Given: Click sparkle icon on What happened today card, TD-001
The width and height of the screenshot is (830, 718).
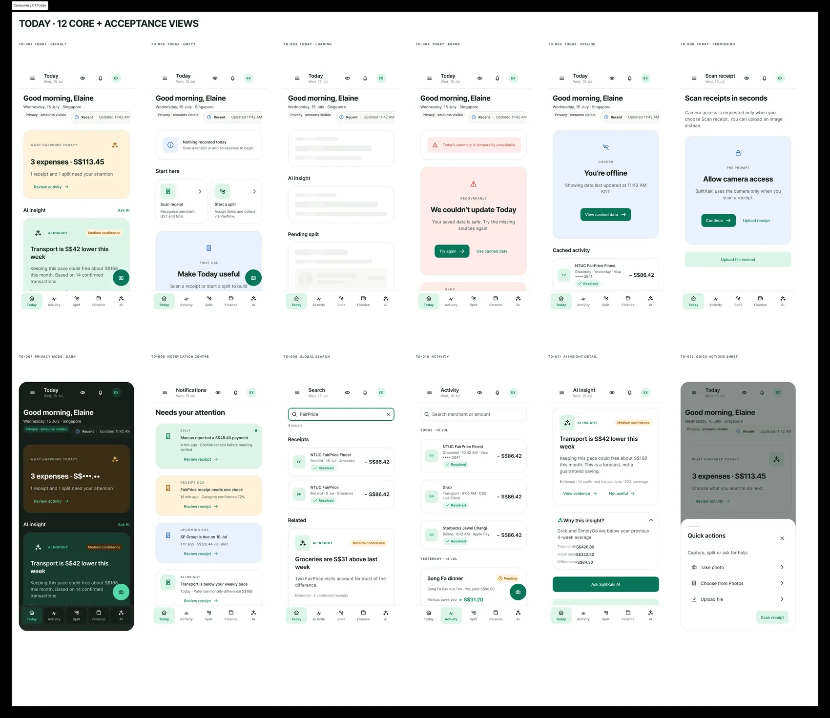Looking at the screenshot, I should coord(115,145).
